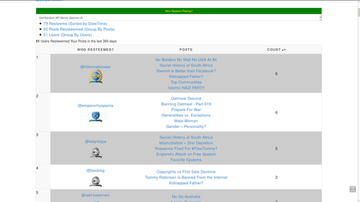360x202 pixels.
Task: Open Secret History of South Africa in row 1
Action: point(186,65)
